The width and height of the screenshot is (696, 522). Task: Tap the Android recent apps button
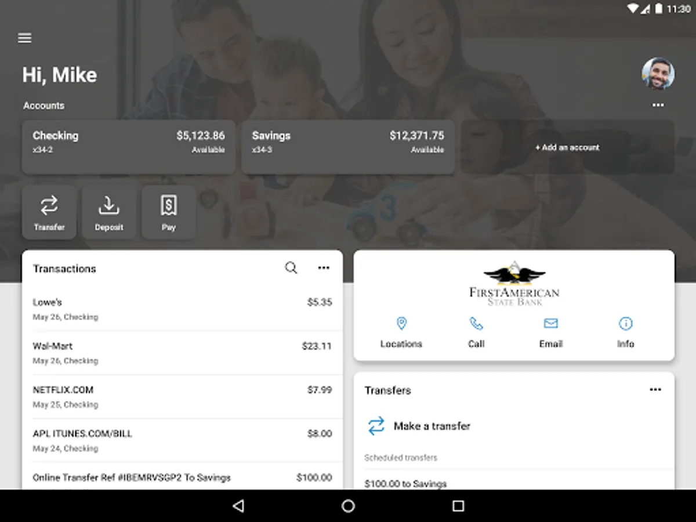tap(458, 506)
